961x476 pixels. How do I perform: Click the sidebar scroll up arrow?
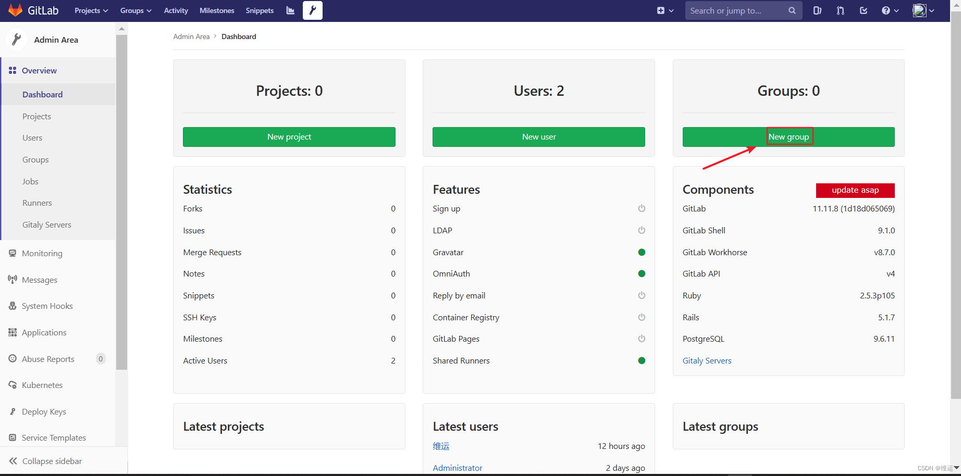121,29
